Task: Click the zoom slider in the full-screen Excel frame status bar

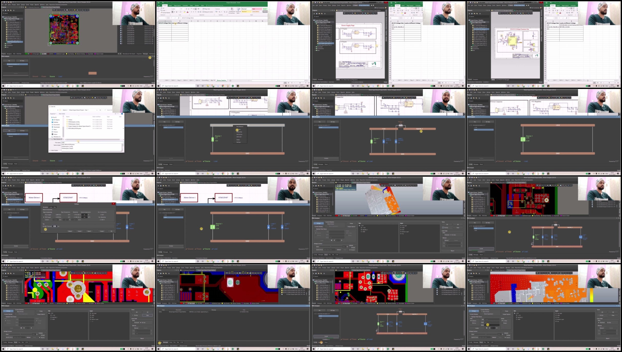Action: tap(300, 83)
